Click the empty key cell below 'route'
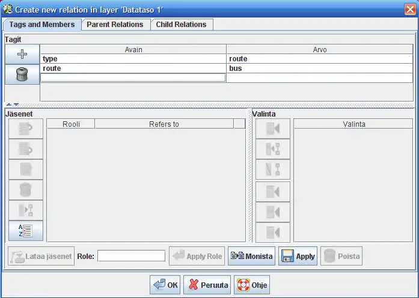 [x=133, y=78]
